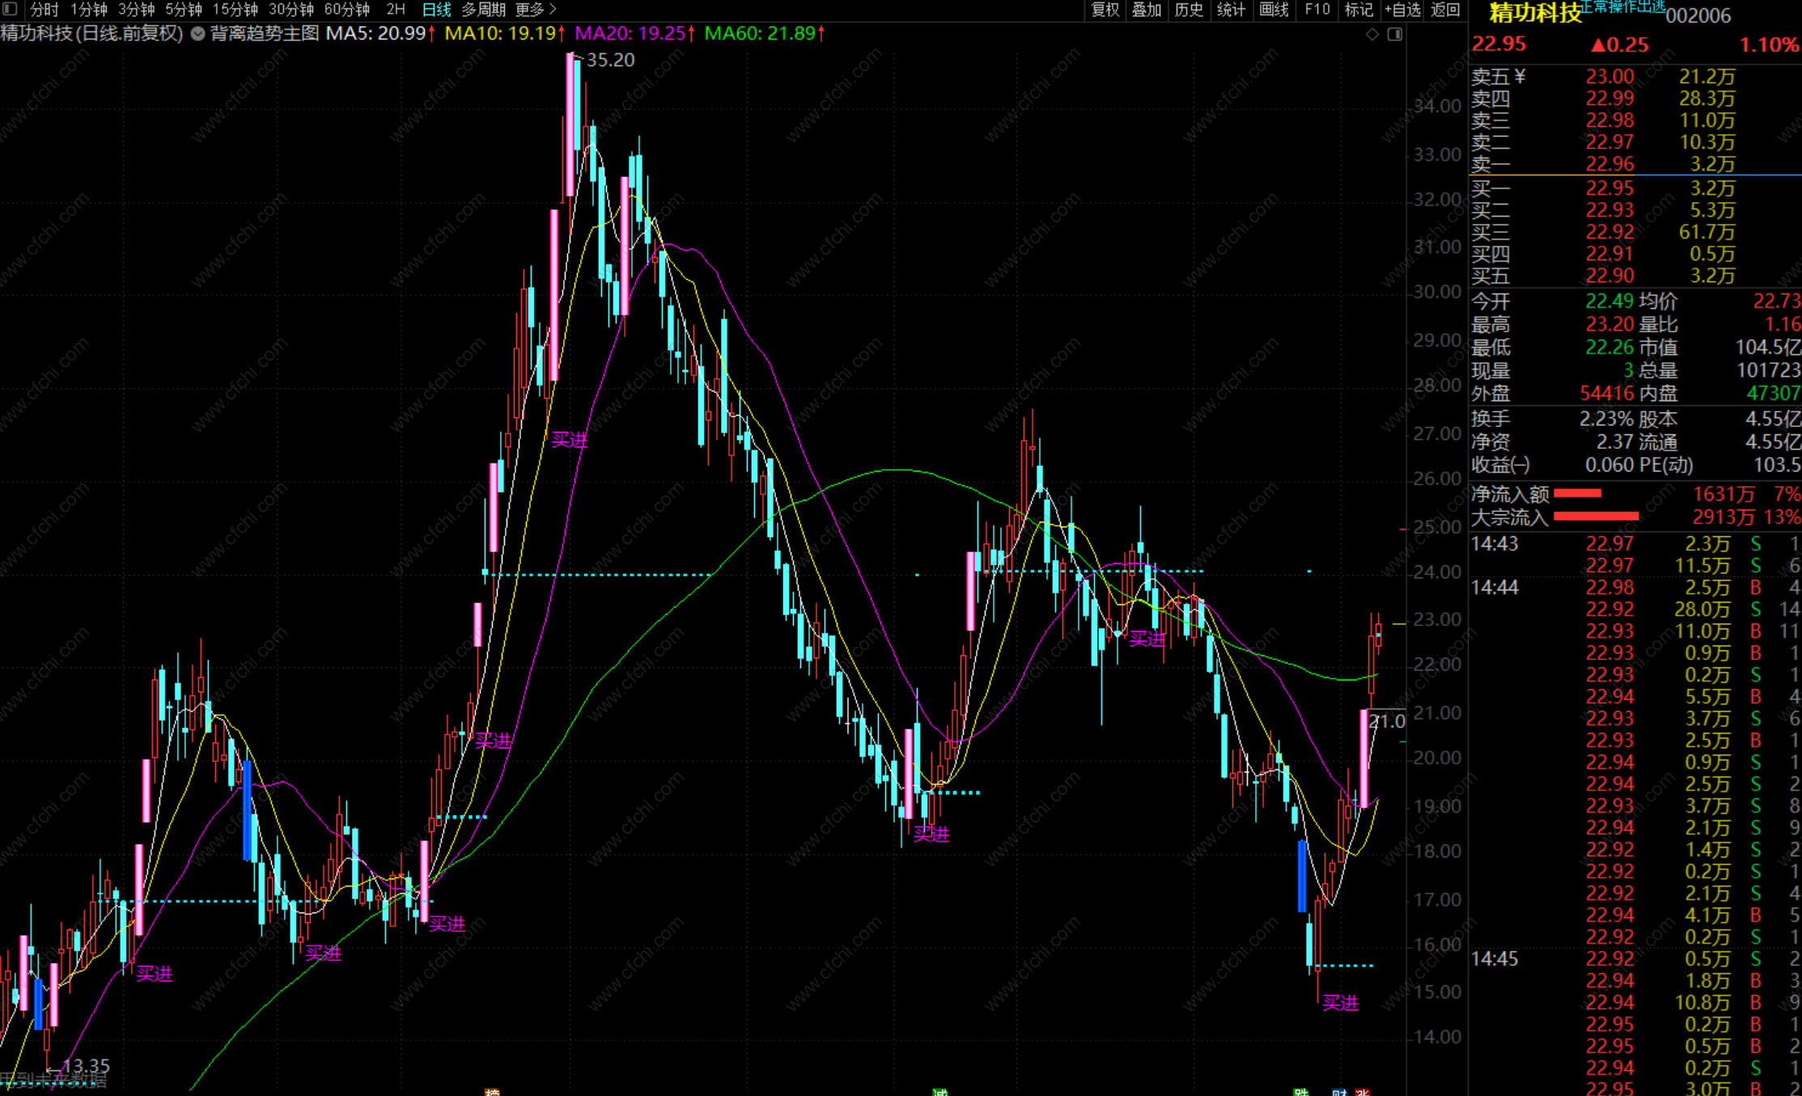This screenshot has height=1096, width=1802.
Task: Open the 叠加 overlay tool
Action: [x=1147, y=10]
